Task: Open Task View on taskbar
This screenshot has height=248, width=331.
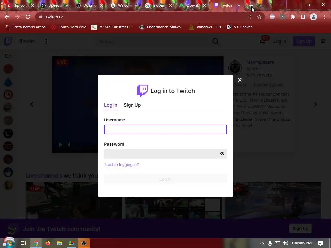Action: click(23, 243)
